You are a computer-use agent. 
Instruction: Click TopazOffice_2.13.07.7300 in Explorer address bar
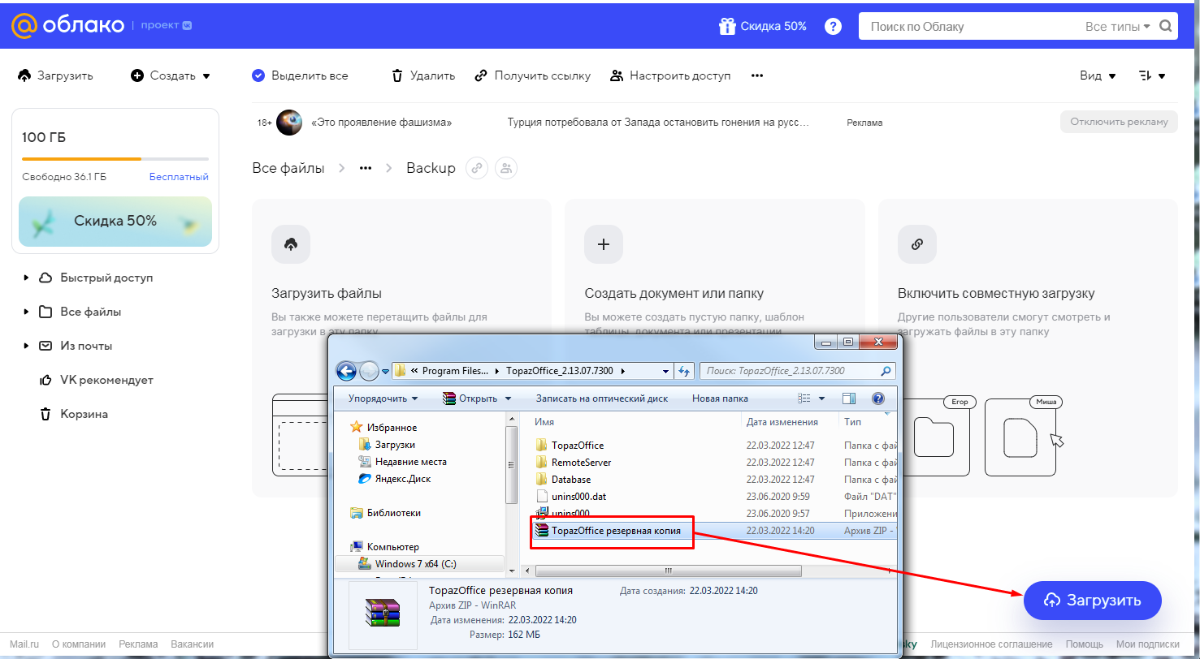560,371
